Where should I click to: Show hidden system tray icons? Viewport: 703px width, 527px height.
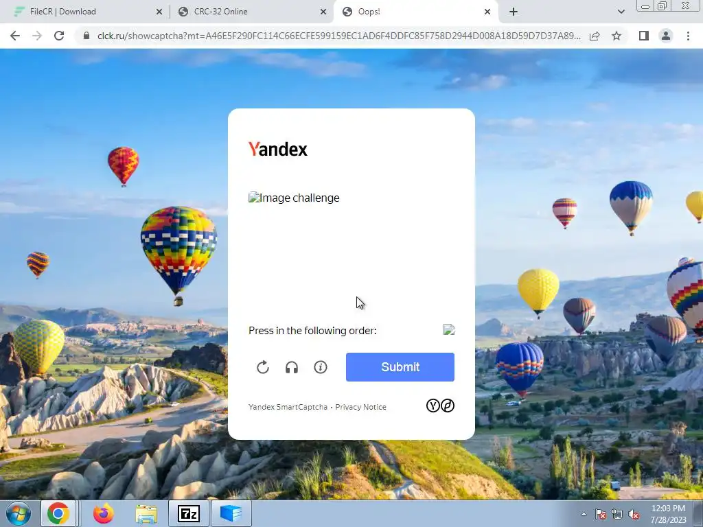[584, 514]
